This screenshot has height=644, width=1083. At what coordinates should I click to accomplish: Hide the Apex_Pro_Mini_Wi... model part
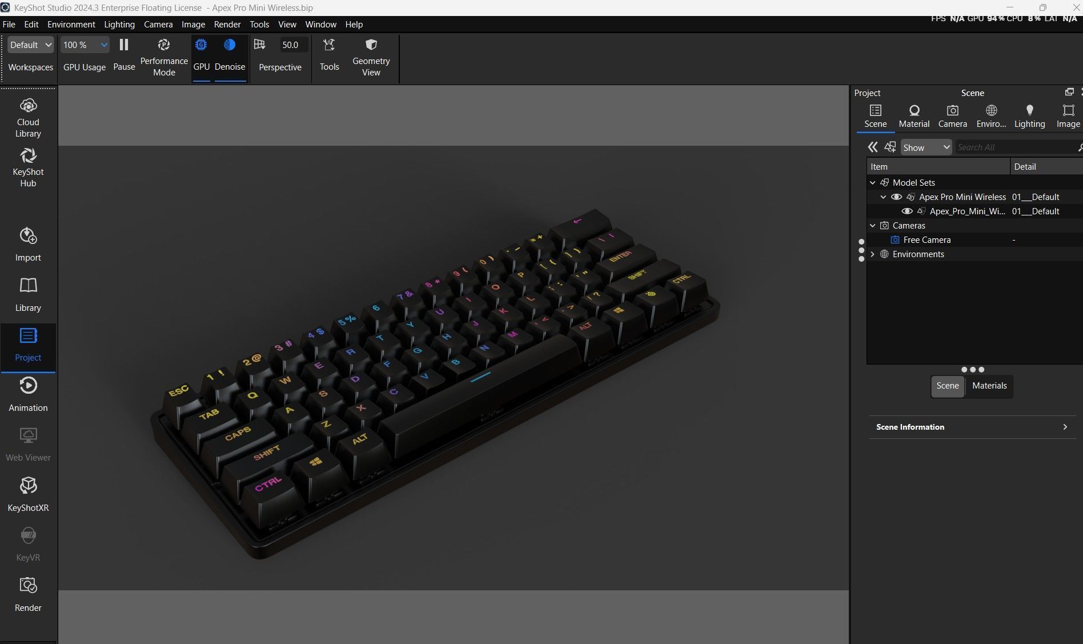coord(906,211)
